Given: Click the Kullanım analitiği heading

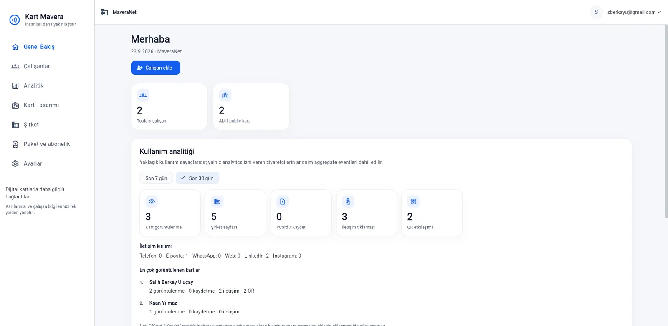Looking at the screenshot, I should point(167,152).
